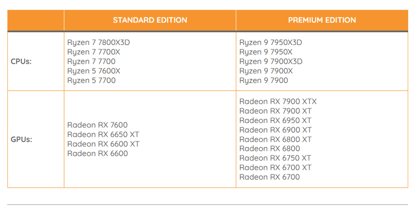Click the Premium Edition column header
Viewport: 416px width, 218px height.
click(x=322, y=20)
